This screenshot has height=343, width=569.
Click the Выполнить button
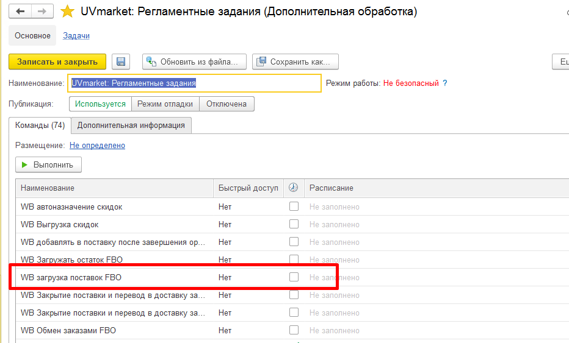pyautogui.click(x=49, y=165)
